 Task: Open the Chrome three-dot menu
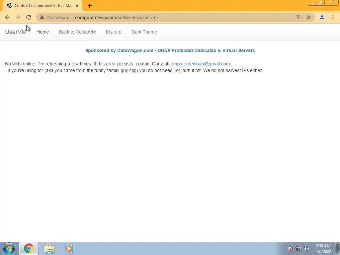[x=333, y=17]
